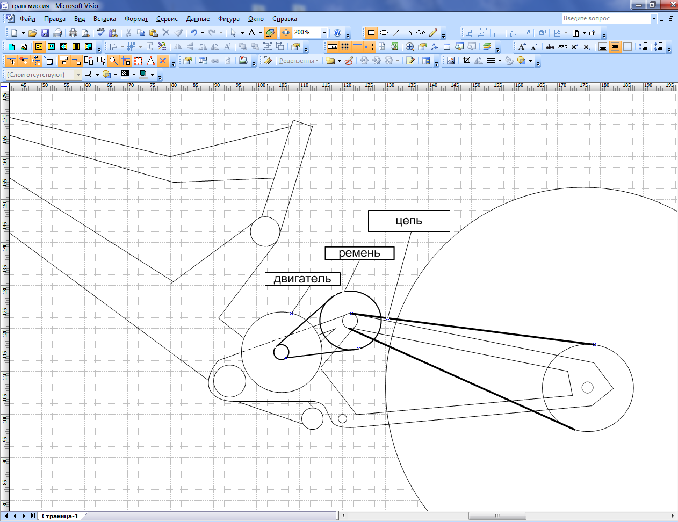Click the Insert Picture icon
The width and height of the screenshot is (678, 522).
coord(451,61)
